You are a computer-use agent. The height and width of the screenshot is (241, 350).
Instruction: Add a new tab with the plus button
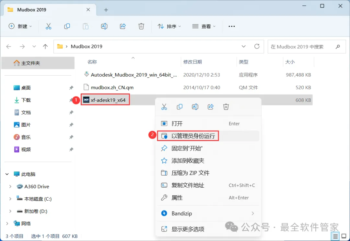[x=106, y=10]
